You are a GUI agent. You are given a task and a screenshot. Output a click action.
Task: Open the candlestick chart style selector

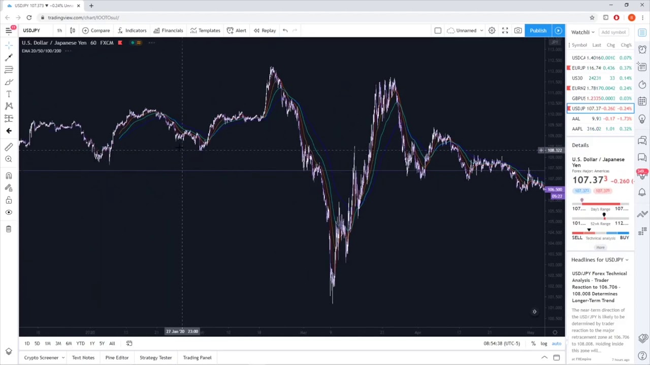click(x=73, y=30)
